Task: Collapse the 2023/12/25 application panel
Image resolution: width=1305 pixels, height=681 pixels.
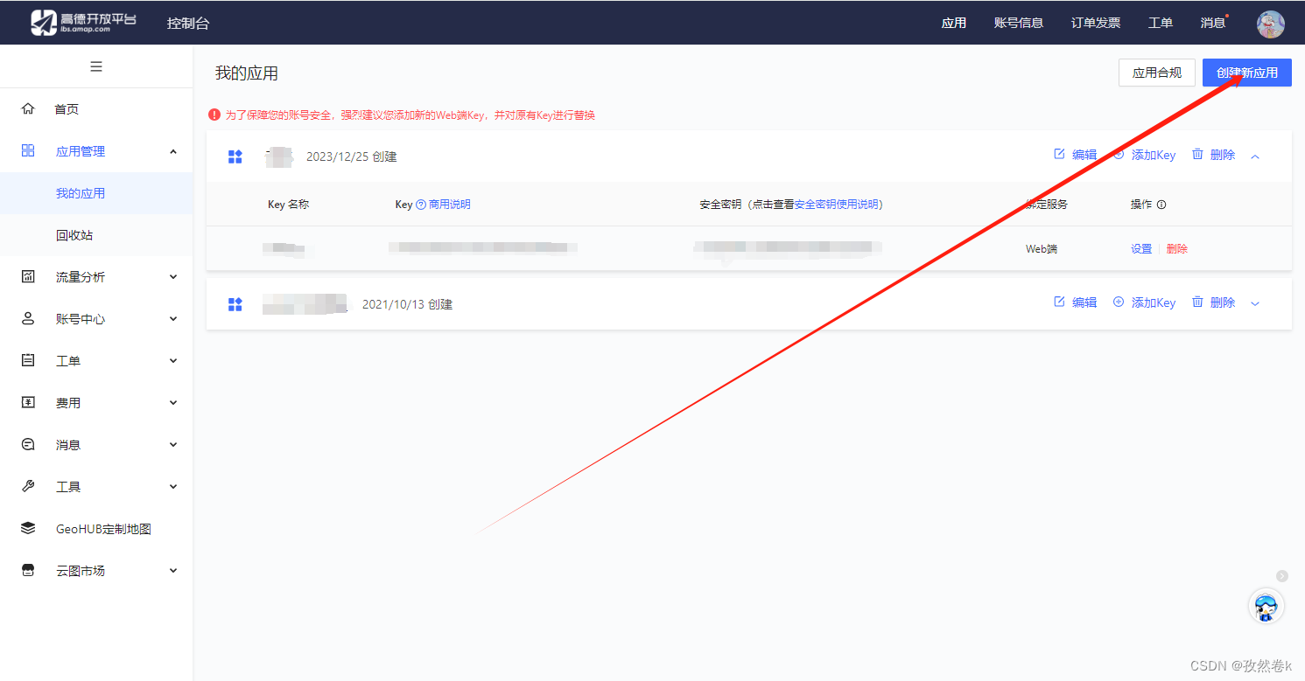Action: pyautogui.click(x=1255, y=156)
